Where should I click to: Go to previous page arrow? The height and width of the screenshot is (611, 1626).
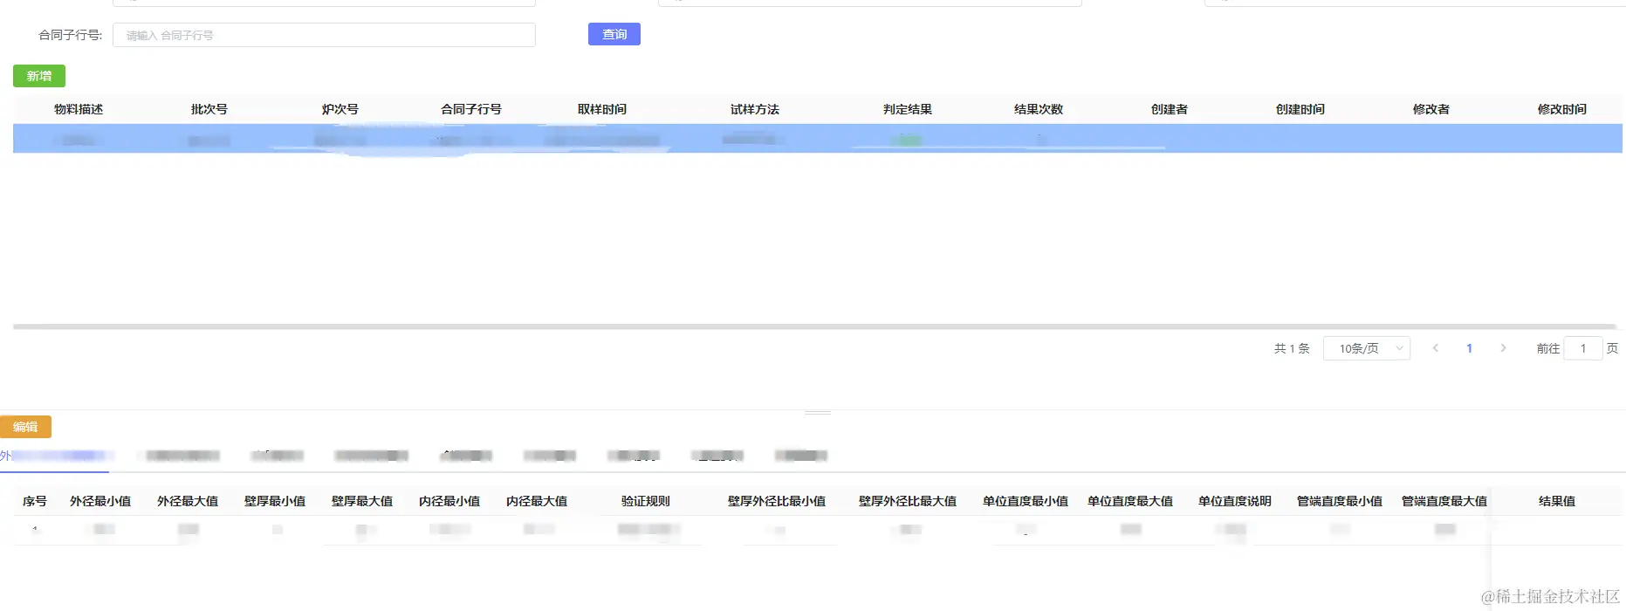1436,348
